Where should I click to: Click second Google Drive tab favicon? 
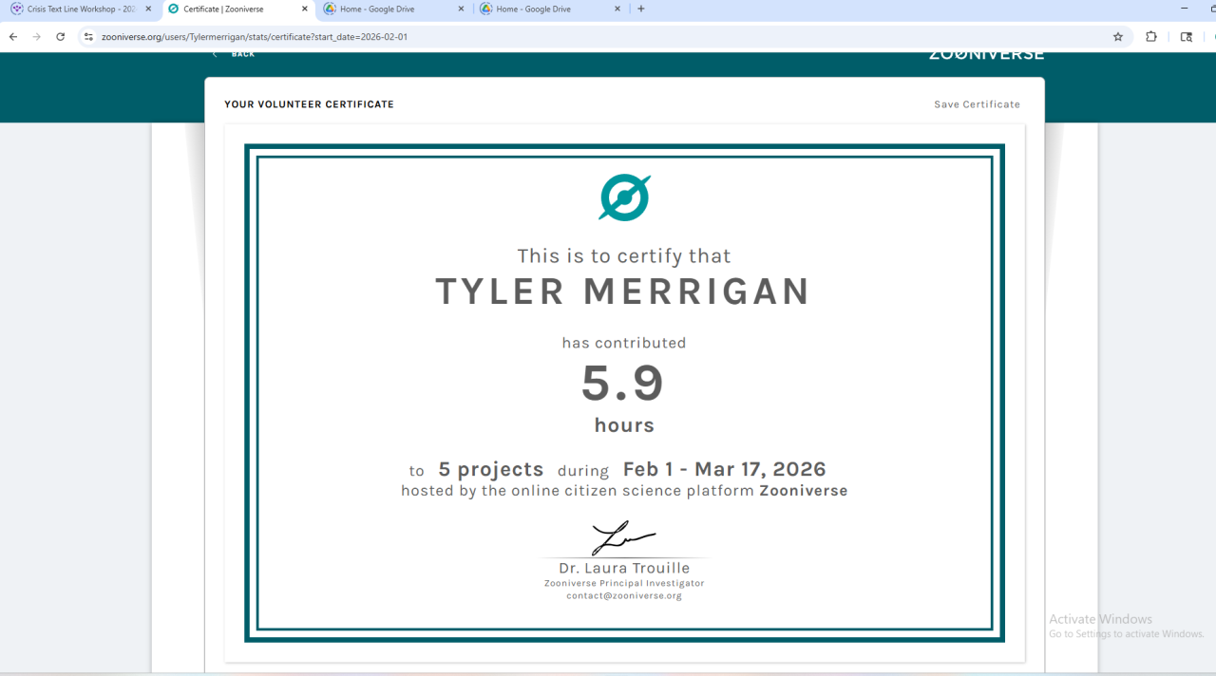point(486,9)
